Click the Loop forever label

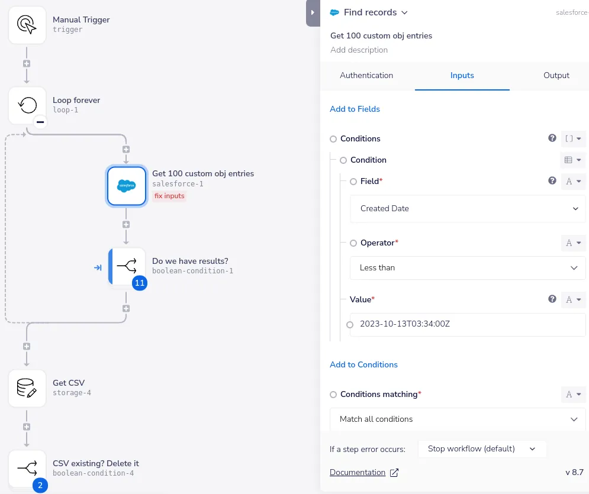pyautogui.click(x=76, y=100)
